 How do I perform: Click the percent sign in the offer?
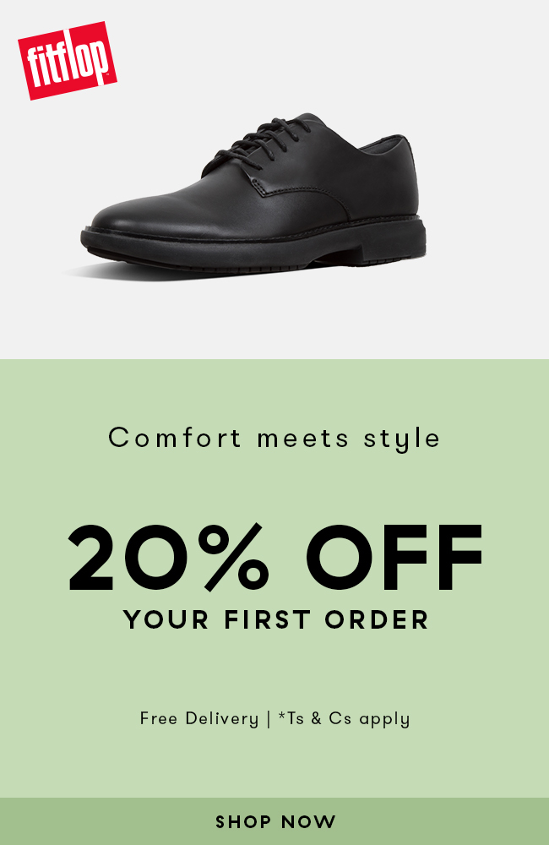pos(235,557)
